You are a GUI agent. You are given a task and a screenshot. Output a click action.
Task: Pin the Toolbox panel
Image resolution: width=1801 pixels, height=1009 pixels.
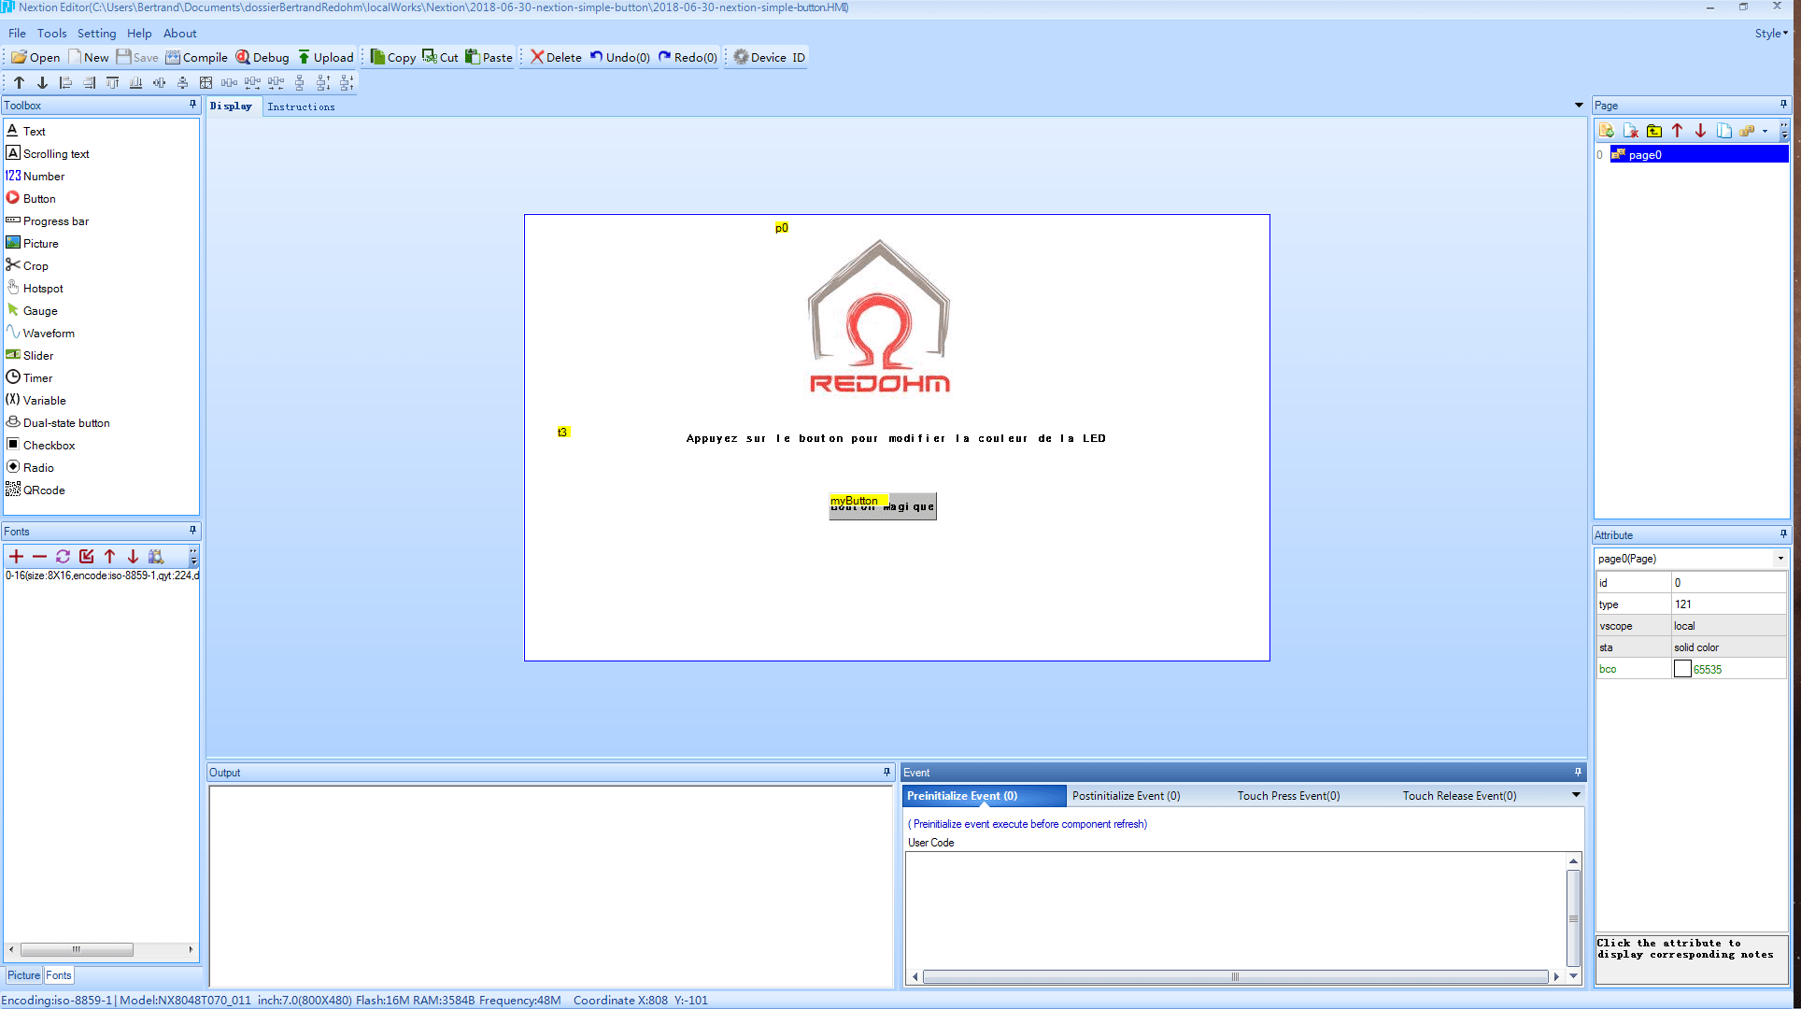click(x=192, y=105)
